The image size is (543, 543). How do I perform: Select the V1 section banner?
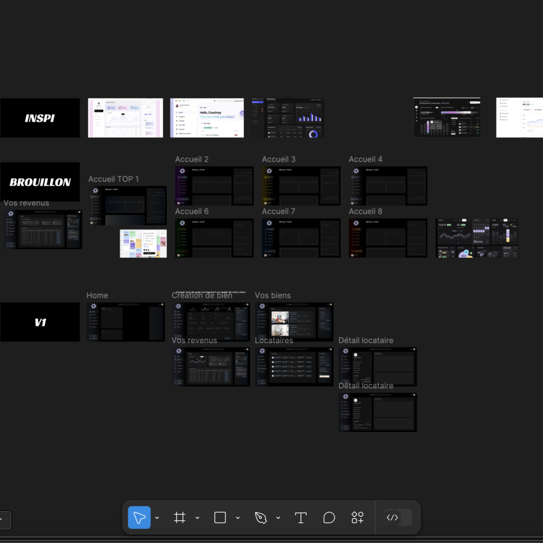point(40,322)
